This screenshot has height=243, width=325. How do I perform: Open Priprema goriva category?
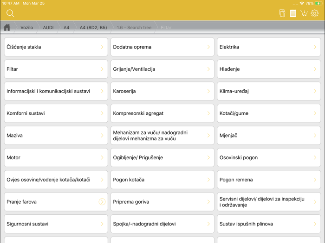click(162, 202)
